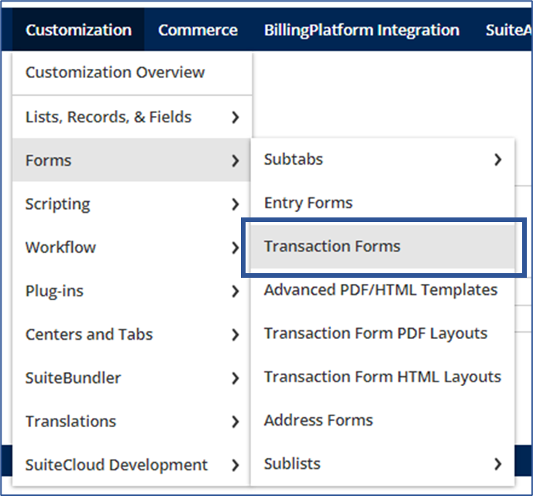The width and height of the screenshot is (533, 496).
Task: Open Lists, Records, & Fields submenu
Action: 132,117
